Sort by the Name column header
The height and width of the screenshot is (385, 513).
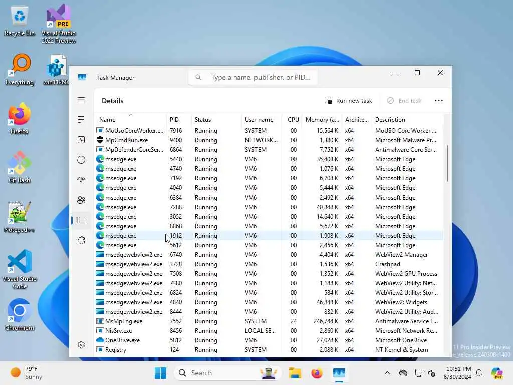point(130,119)
